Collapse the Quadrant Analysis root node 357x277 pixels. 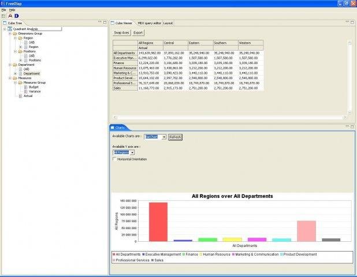point(5,29)
